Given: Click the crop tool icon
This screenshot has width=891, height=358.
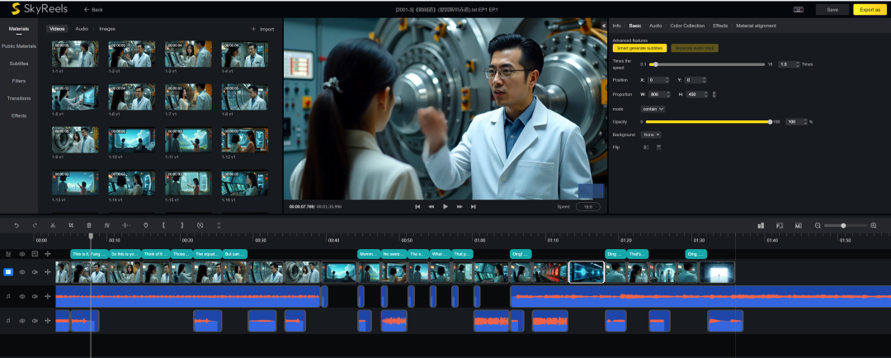Looking at the screenshot, I should tap(71, 224).
